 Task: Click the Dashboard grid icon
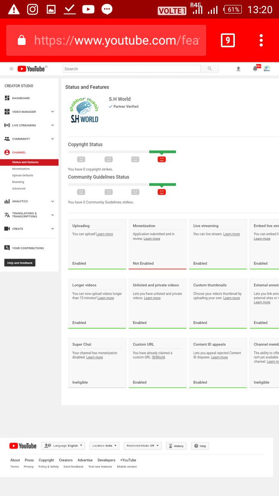click(7, 98)
